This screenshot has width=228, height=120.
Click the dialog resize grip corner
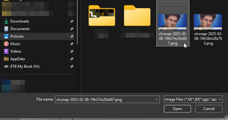pos(226,116)
